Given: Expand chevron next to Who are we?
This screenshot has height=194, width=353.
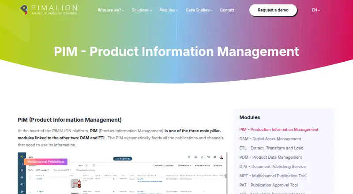Looking at the screenshot, I should click(123, 10).
